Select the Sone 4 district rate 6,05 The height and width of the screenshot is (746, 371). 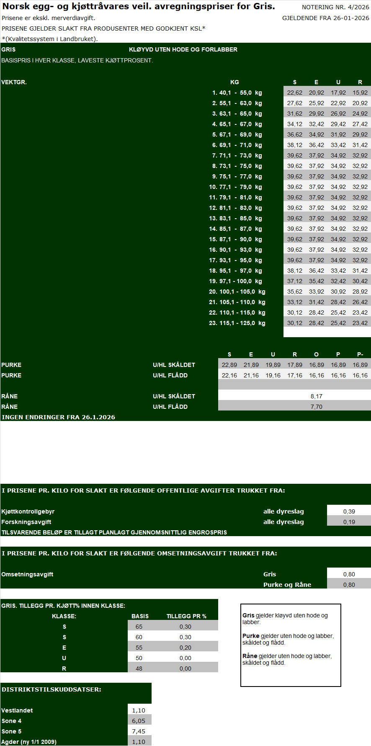point(139,721)
